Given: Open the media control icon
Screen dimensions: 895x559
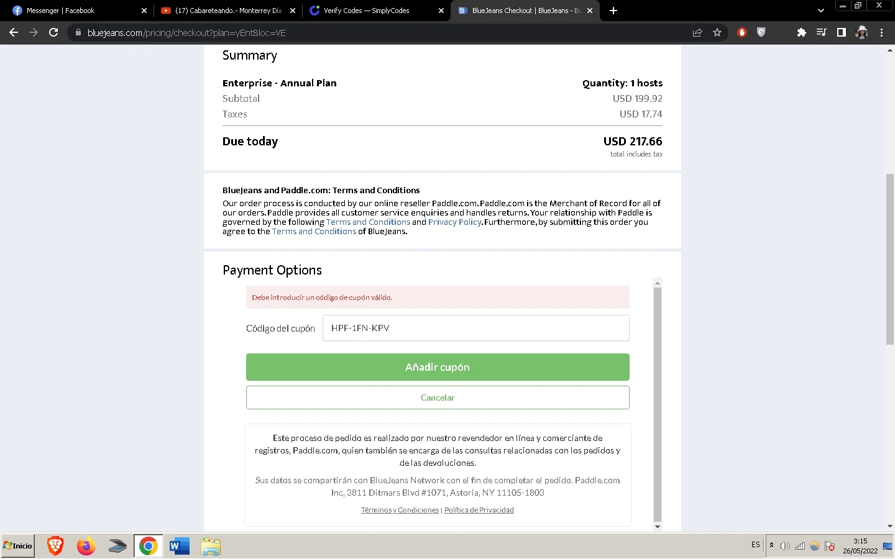Looking at the screenshot, I should click(821, 32).
